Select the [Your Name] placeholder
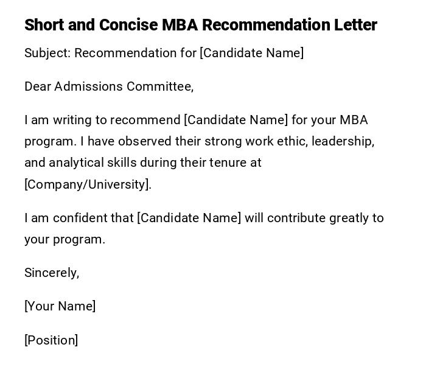426x378 pixels. tap(60, 306)
